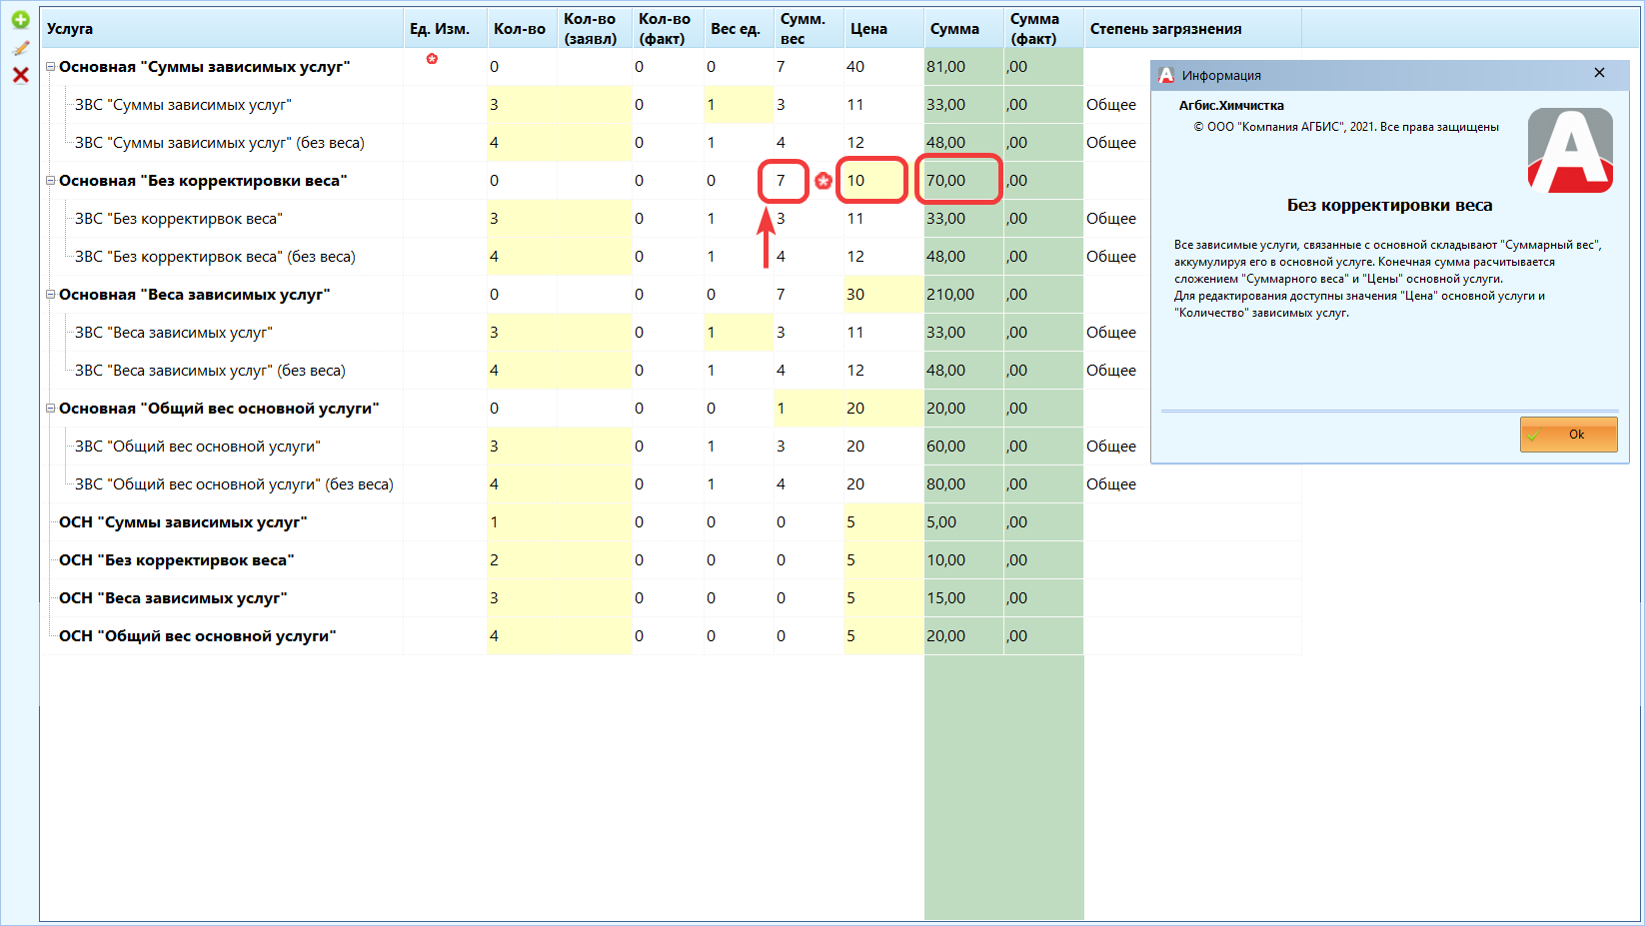Click total weight 7 of Основная "Суммы зависимых услуг"
1645x926 pixels.
809,67
